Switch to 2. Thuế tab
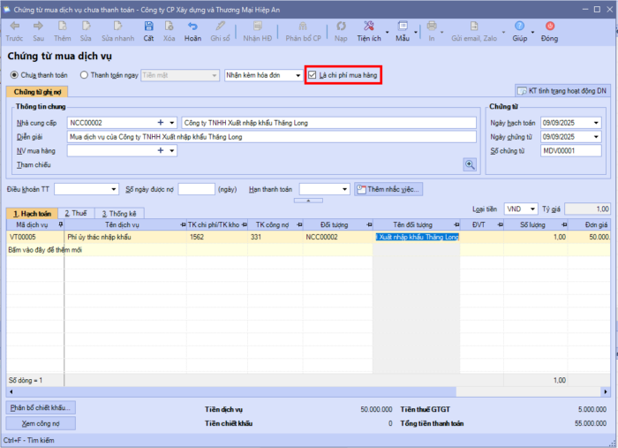Image resolution: width=618 pixels, height=448 pixels. click(x=76, y=213)
